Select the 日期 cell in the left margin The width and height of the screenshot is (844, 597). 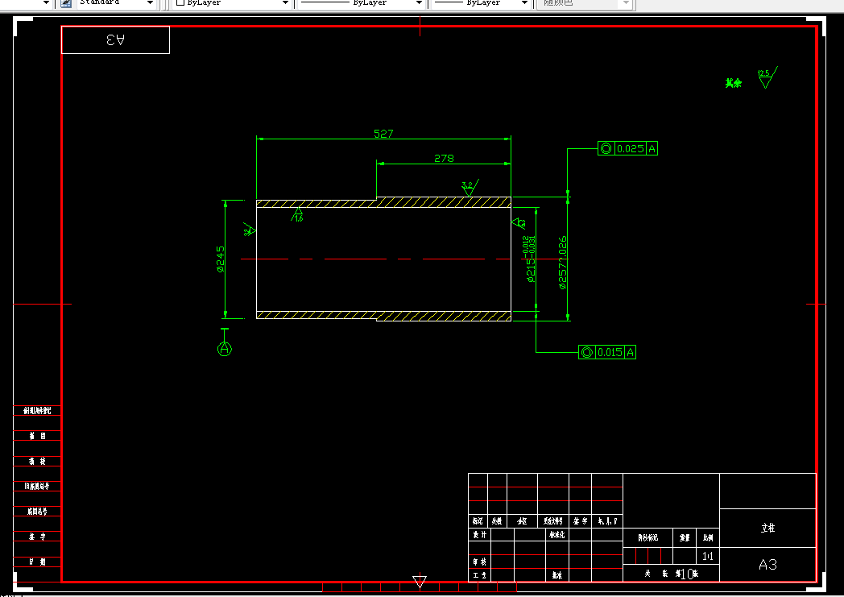[x=37, y=562]
